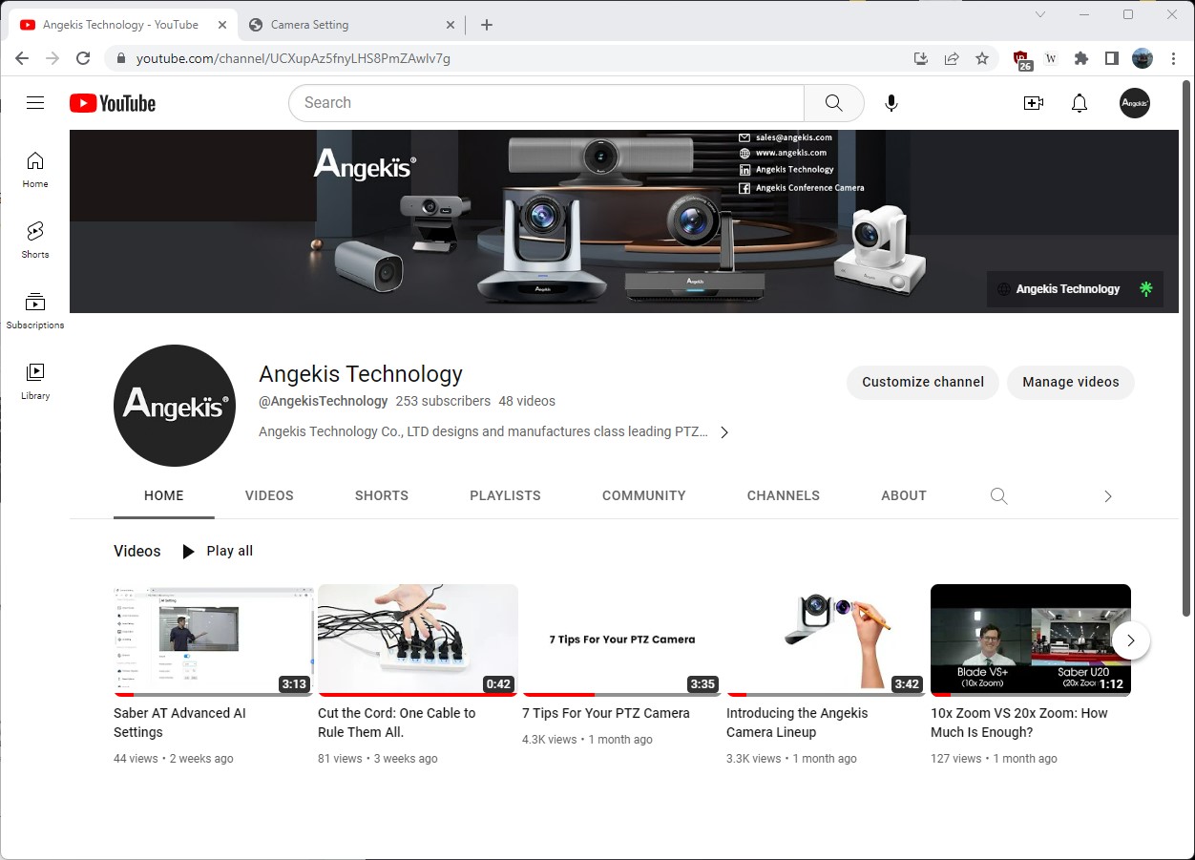Select the COMMUNITY tab
This screenshot has height=860, width=1195.
643,495
